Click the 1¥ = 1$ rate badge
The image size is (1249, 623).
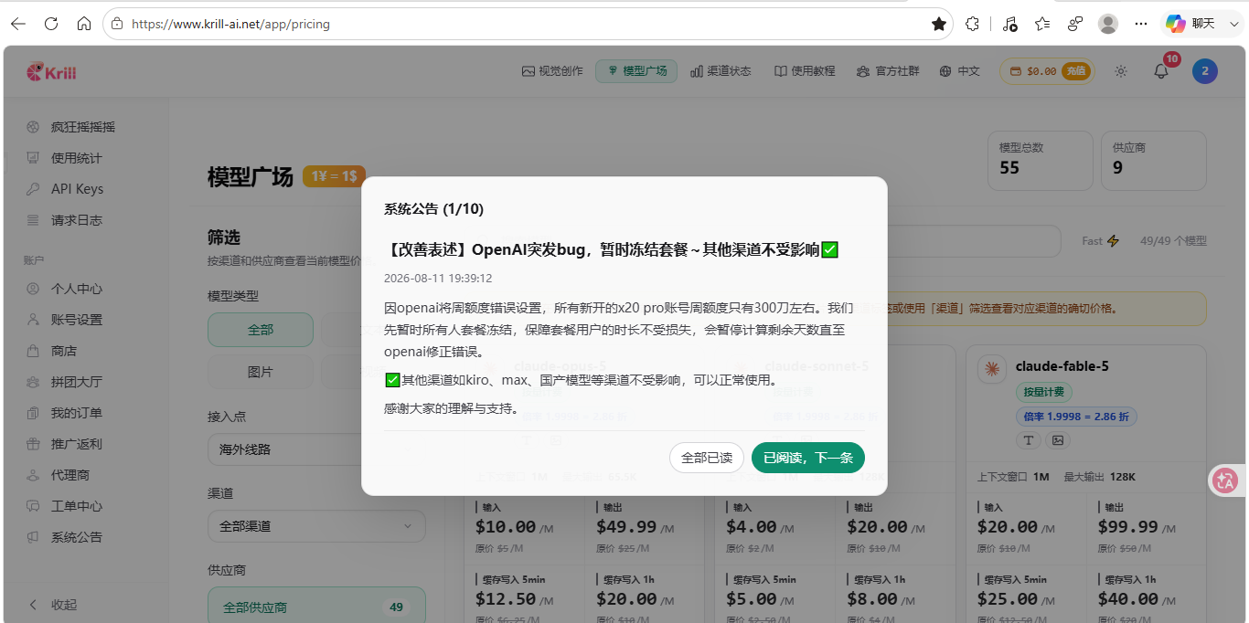click(334, 176)
